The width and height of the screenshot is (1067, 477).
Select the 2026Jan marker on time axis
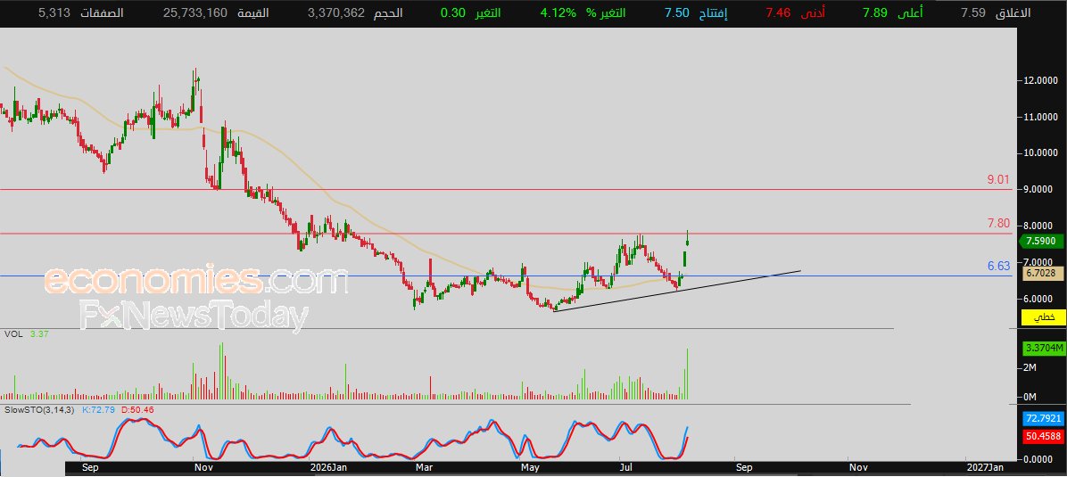(329, 467)
